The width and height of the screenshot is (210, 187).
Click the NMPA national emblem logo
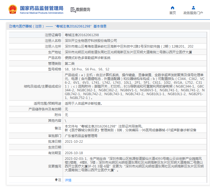pyautogui.click(x=12, y=10)
